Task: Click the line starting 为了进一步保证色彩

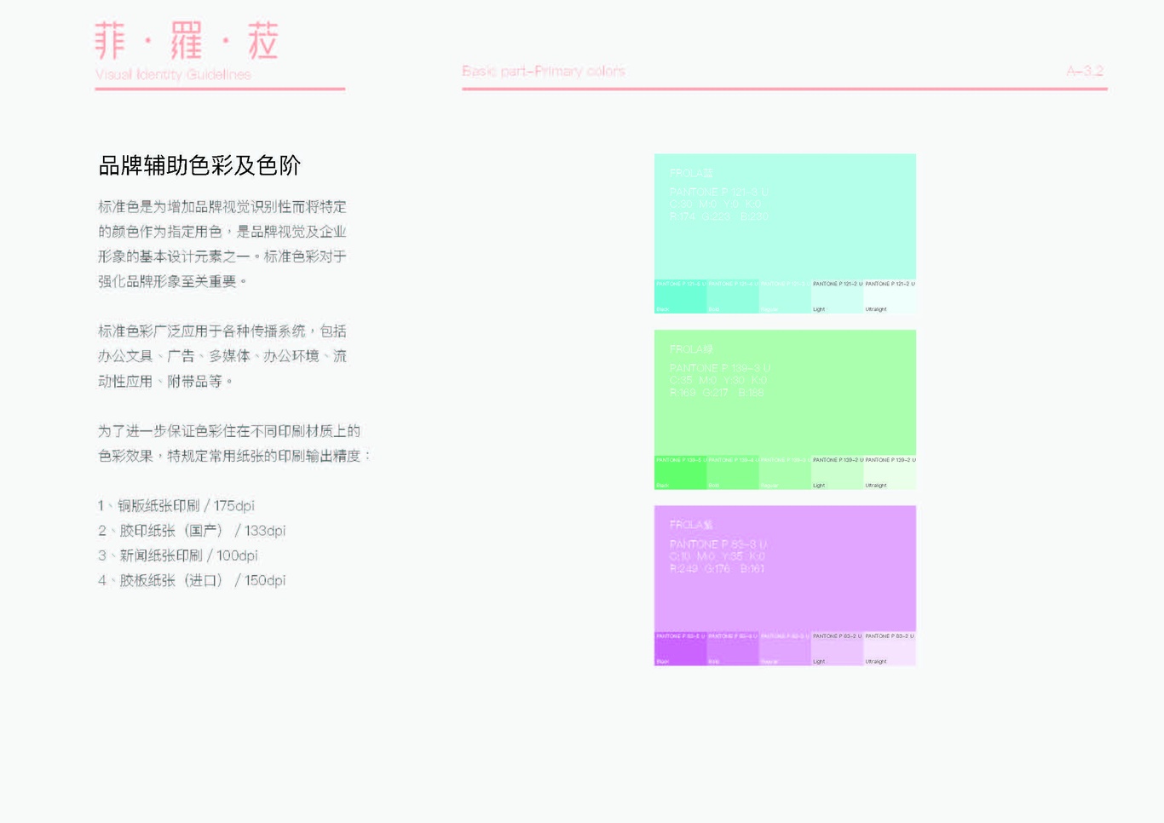Action: 229,430
